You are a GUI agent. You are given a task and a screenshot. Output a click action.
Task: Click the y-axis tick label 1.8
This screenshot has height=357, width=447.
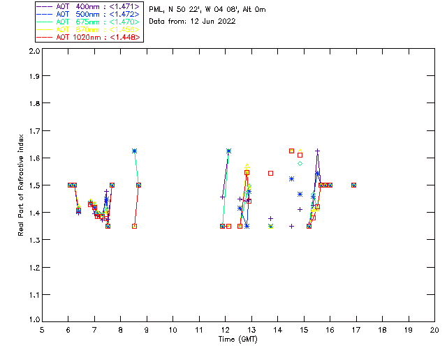[x=34, y=103]
